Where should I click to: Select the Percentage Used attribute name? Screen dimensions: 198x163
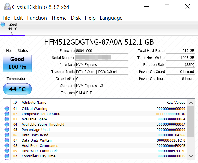tap(36, 130)
